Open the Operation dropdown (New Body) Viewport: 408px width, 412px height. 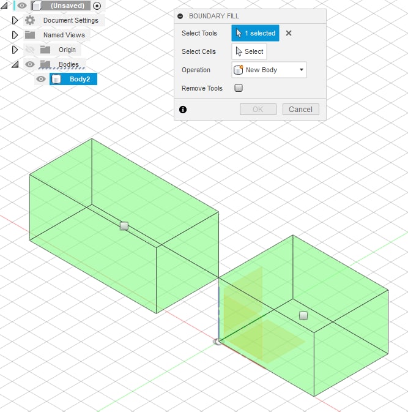pyautogui.click(x=269, y=70)
